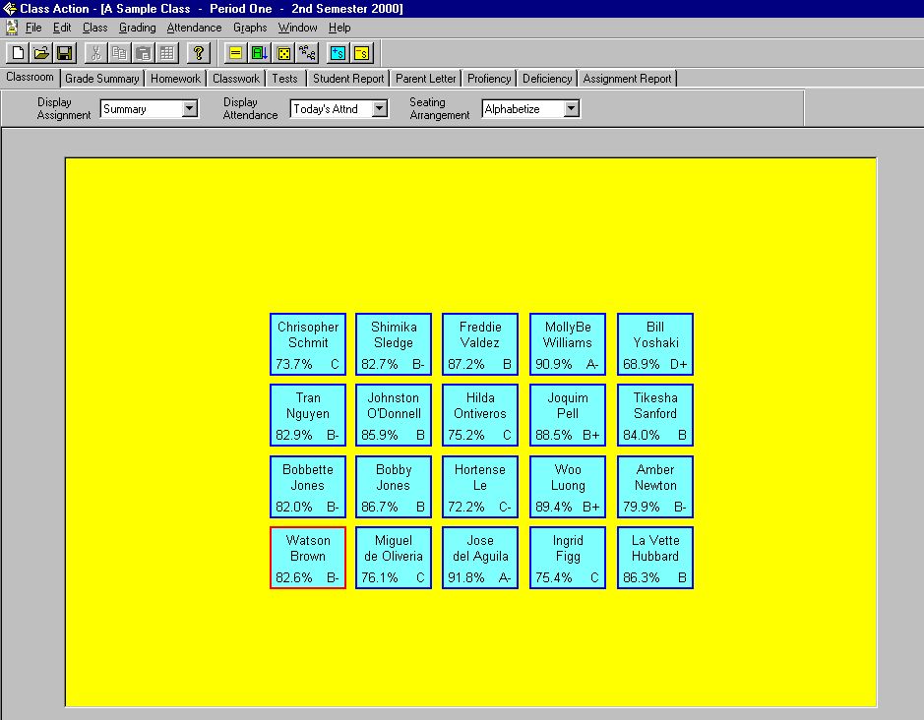924x720 pixels.
Task: Click the remove student -S icon
Action: coord(361,53)
